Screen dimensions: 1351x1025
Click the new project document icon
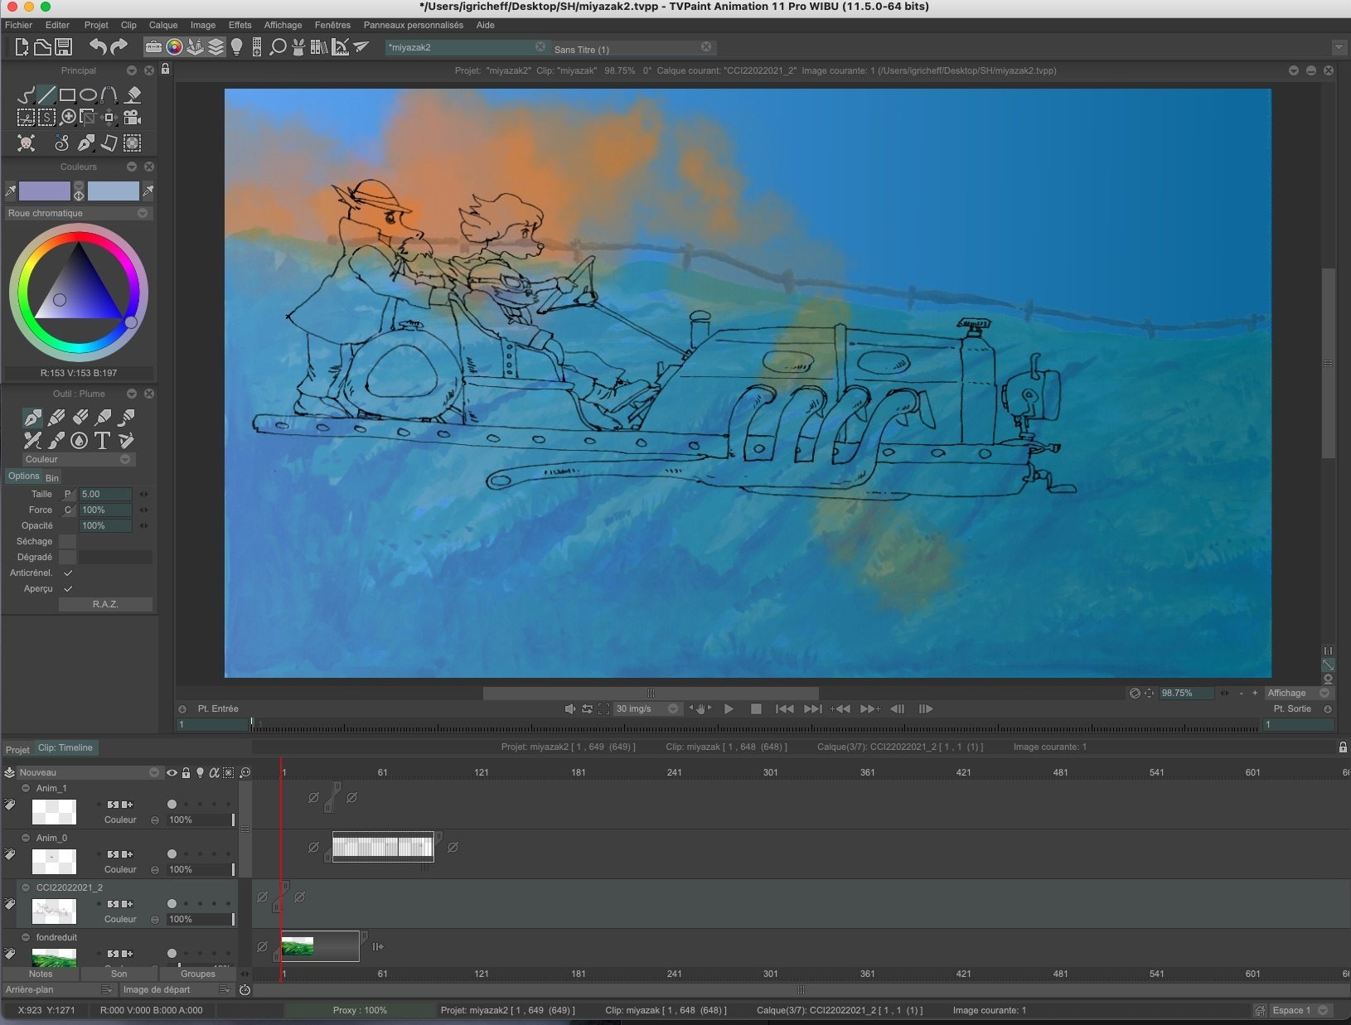(x=22, y=47)
